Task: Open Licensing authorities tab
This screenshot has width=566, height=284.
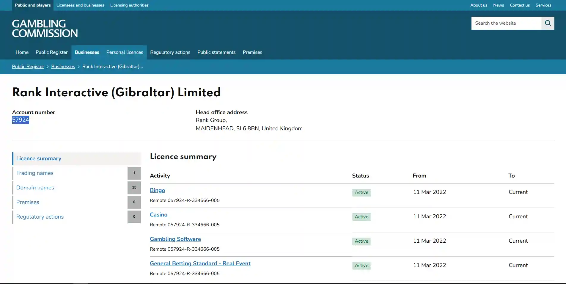Action: 129,5
